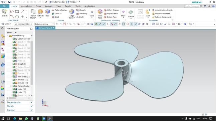Open the Trim Body command

[x=82, y=14]
